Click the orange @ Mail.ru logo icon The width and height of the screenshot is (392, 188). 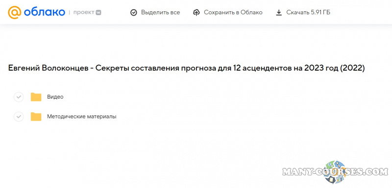15,12
